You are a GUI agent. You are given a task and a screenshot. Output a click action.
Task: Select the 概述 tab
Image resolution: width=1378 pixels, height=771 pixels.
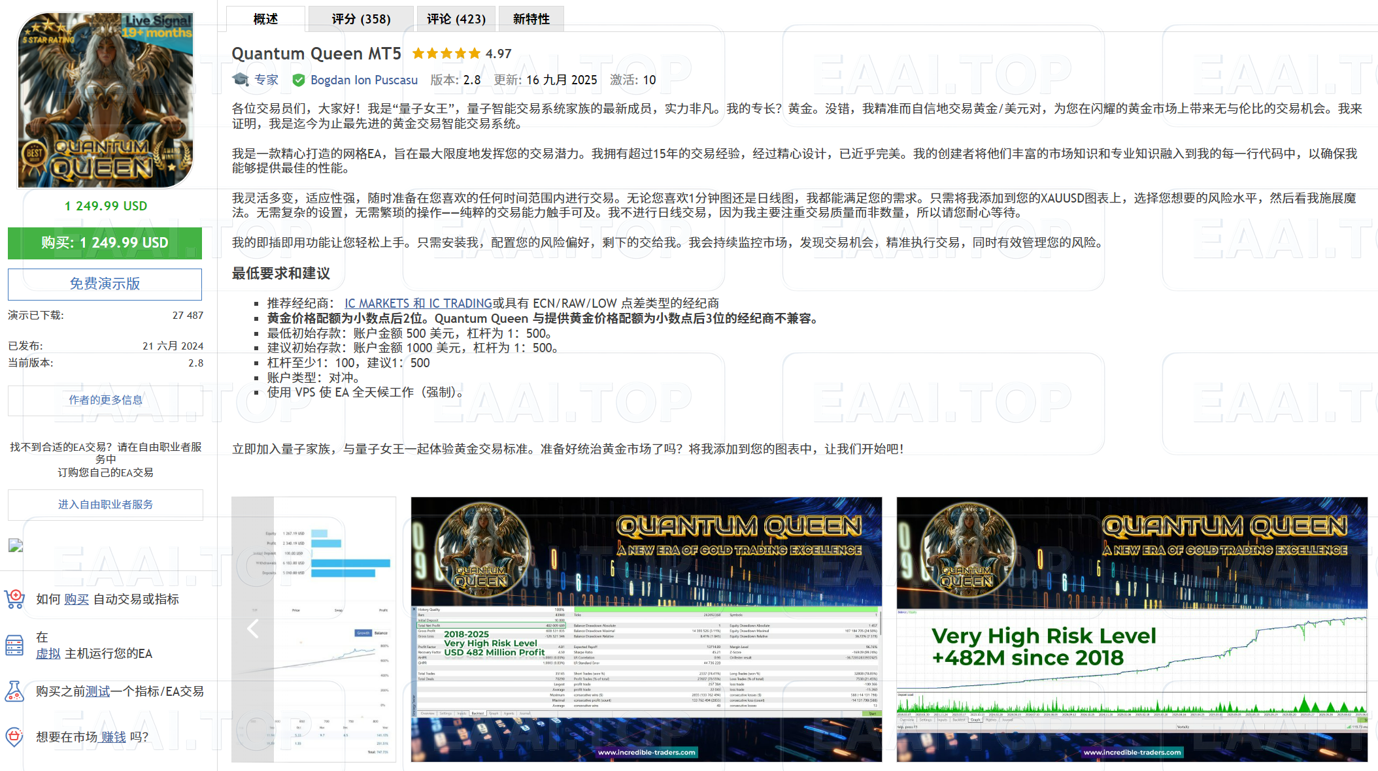(x=265, y=19)
